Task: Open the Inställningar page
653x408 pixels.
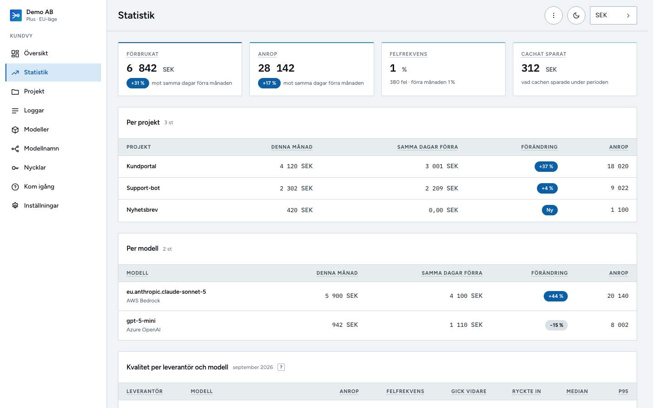Action: coord(54,206)
